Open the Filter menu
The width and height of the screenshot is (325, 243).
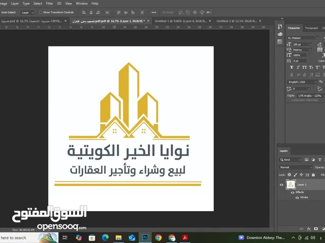(x=50, y=4)
